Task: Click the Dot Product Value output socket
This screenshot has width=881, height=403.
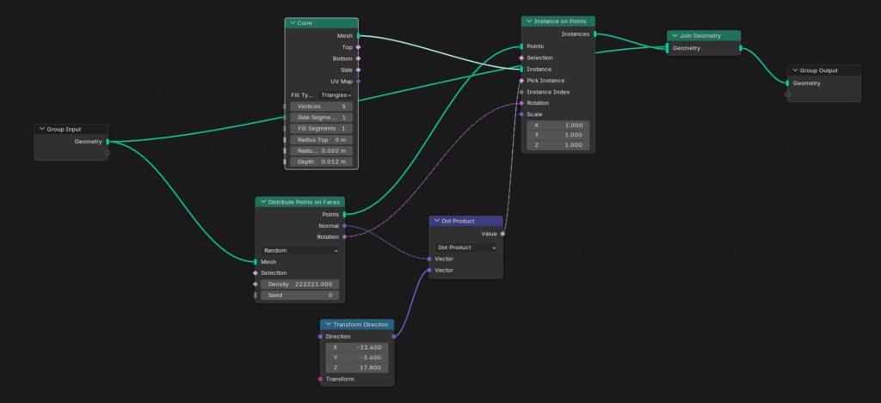Action: point(502,234)
